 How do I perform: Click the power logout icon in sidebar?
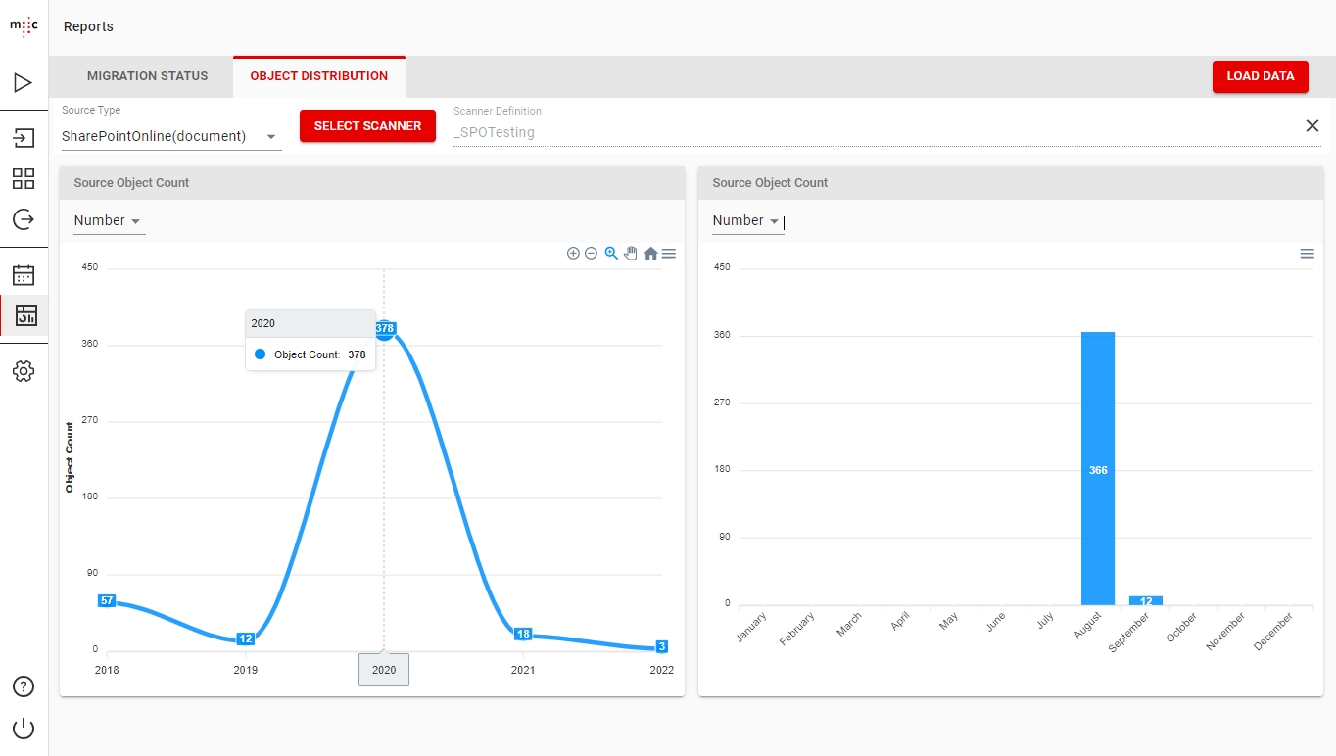click(24, 729)
